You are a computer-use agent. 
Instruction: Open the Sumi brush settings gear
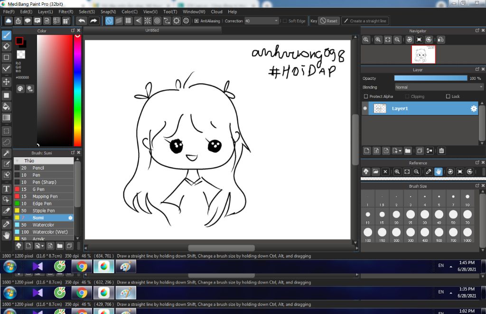pyautogui.click(x=70, y=218)
